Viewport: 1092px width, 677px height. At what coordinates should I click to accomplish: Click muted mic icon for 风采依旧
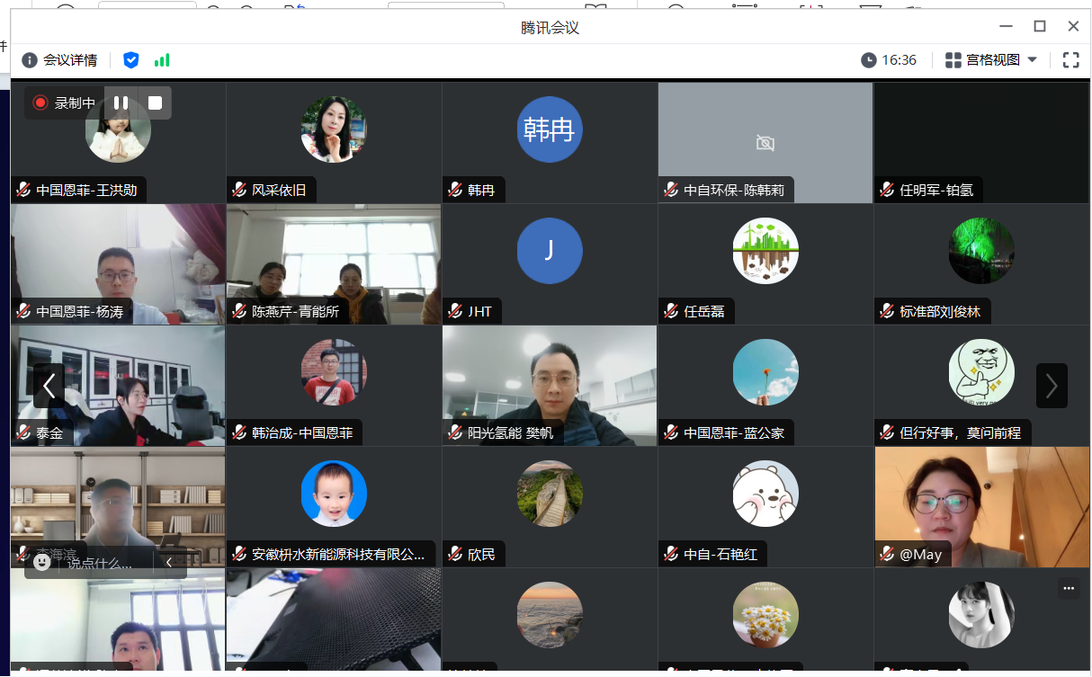click(x=239, y=191)
